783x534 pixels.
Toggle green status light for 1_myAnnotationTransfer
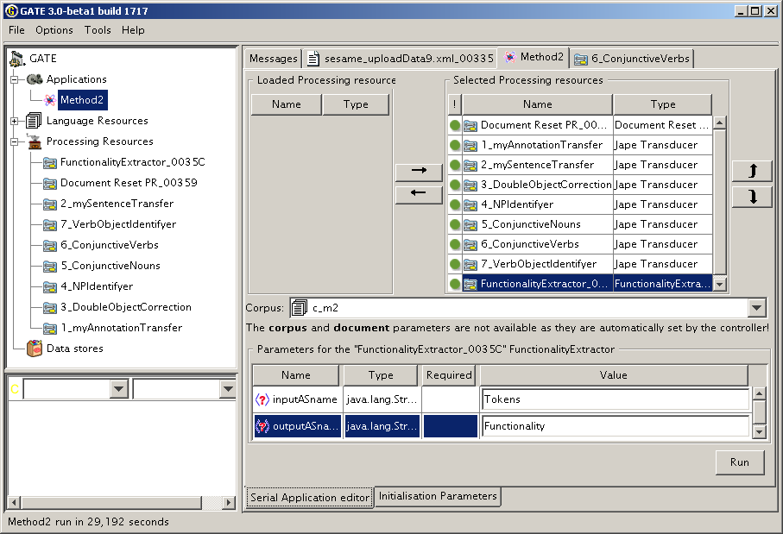[x=454, y=145]
